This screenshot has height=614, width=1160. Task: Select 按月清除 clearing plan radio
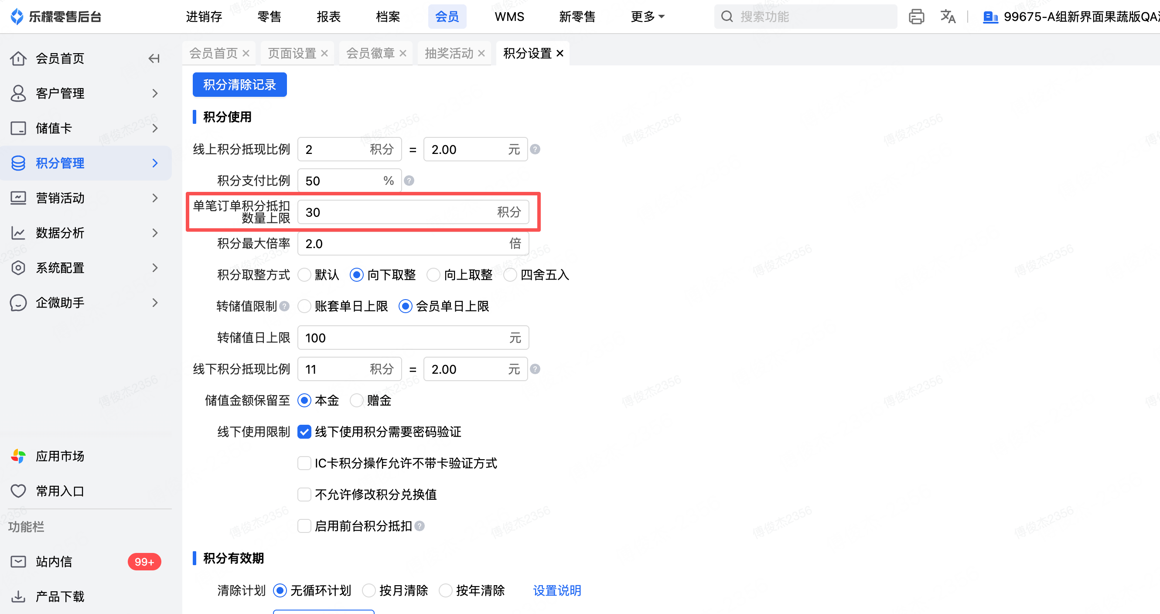369,590
